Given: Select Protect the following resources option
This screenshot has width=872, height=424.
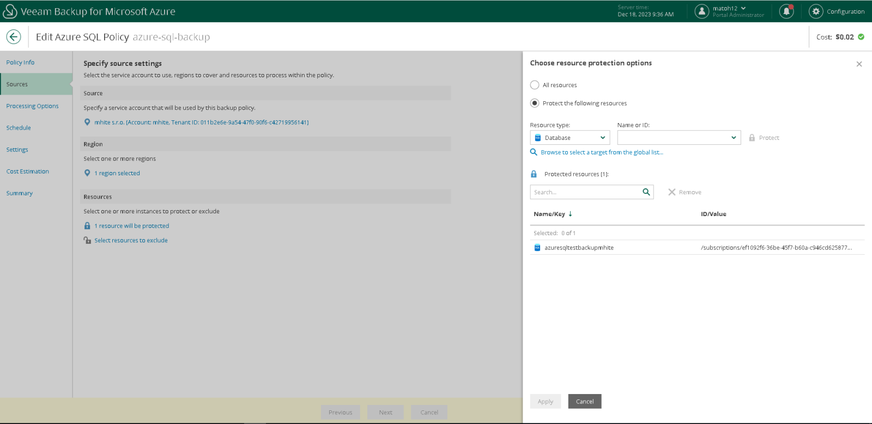Looking at the screenshot, I should coord(535,103).
